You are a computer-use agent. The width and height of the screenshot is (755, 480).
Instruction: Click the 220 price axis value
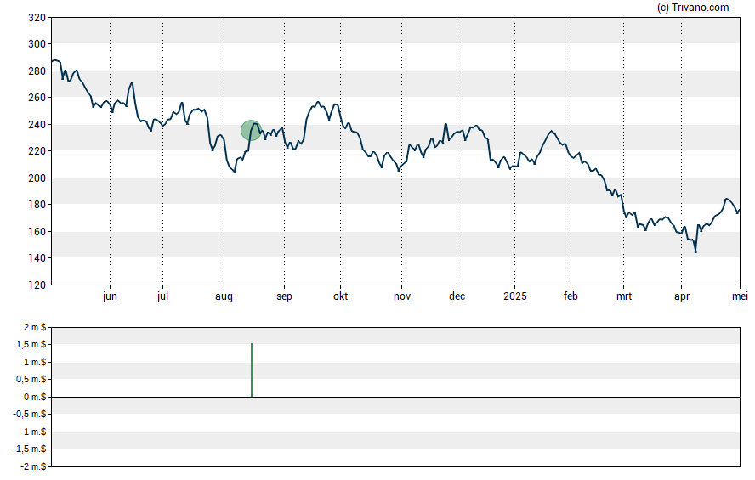point(37,151)
